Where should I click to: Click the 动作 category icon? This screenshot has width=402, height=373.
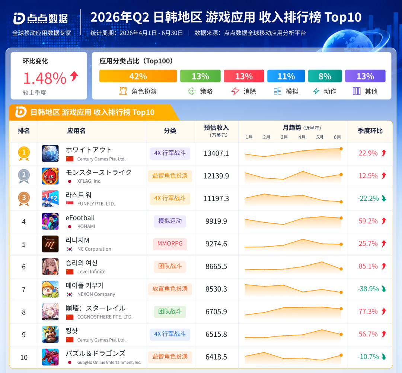316,91
